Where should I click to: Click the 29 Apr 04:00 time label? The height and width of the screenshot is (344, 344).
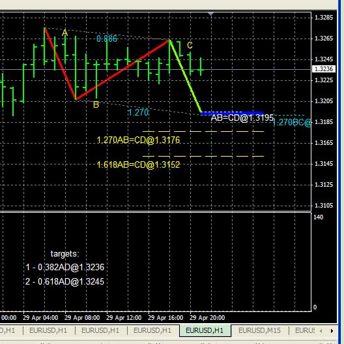(40, 318)
